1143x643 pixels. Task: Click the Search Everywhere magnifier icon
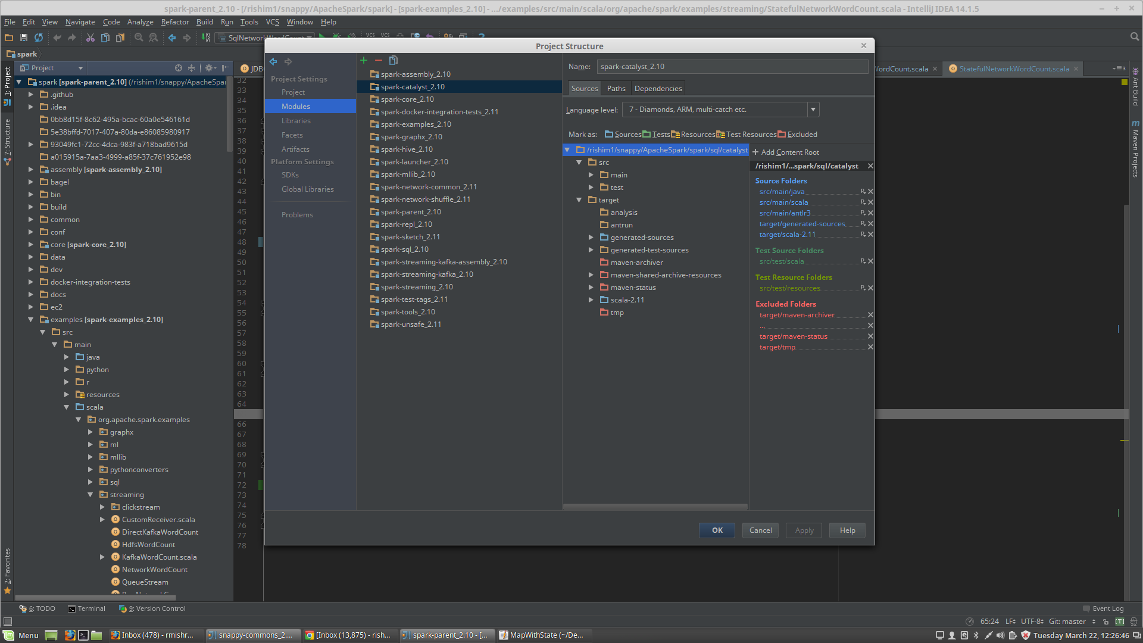tap(1135, 37)
